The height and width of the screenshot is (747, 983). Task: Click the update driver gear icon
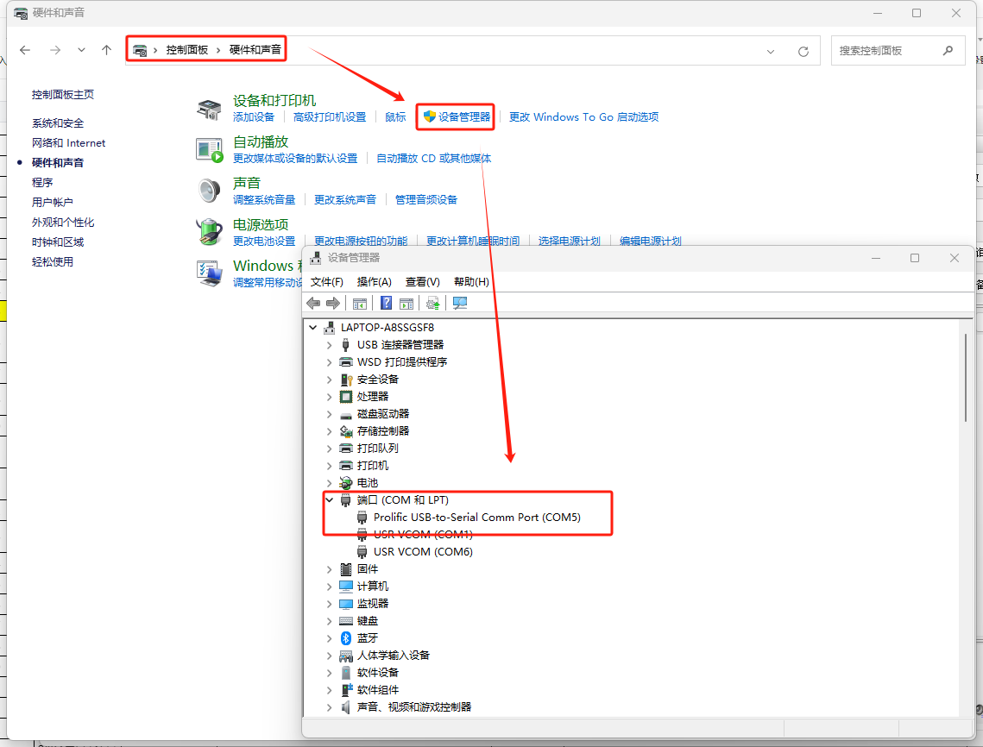point(432,304)
